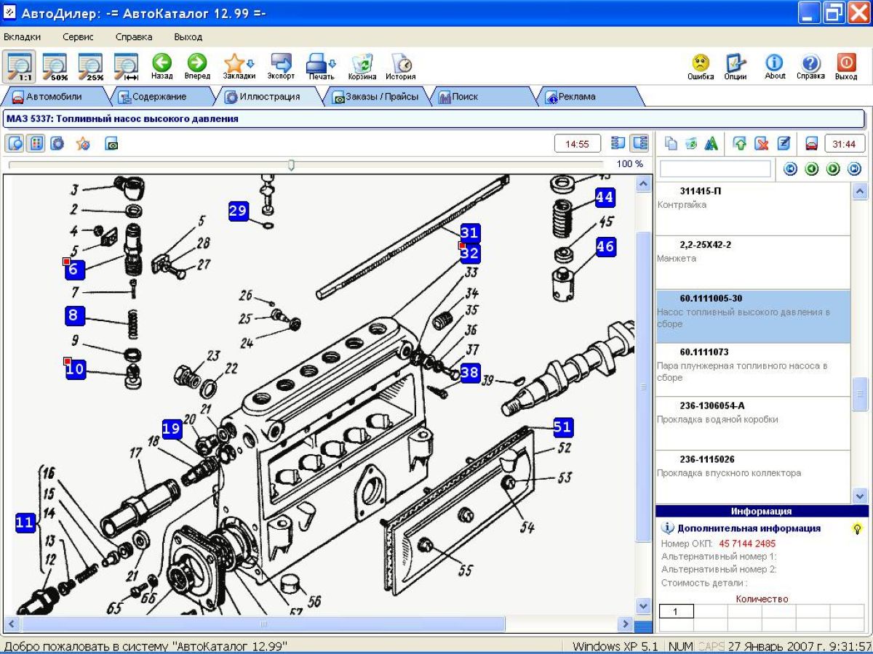Select part 60.1111073 plunger pair row

pyautogui.click(x=753, y=370)
